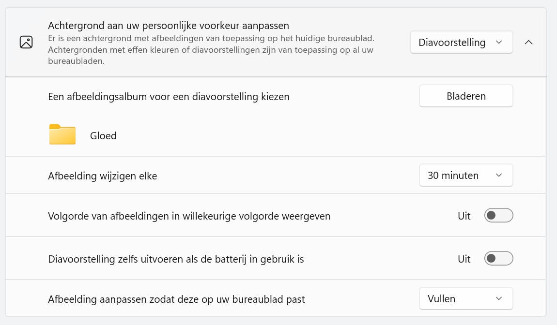557x325 pixels.
Task: Click the yellow Gloed folder icon
Action: click(x=62, y=135)
